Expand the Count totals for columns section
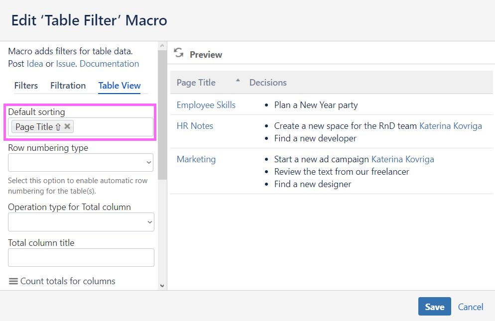The image size is (495, 321). tap(68, 281)
